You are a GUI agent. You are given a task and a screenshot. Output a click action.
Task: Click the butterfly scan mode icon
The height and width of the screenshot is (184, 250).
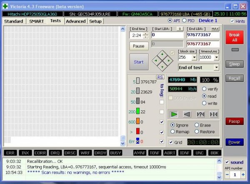[x=214, y=114]
